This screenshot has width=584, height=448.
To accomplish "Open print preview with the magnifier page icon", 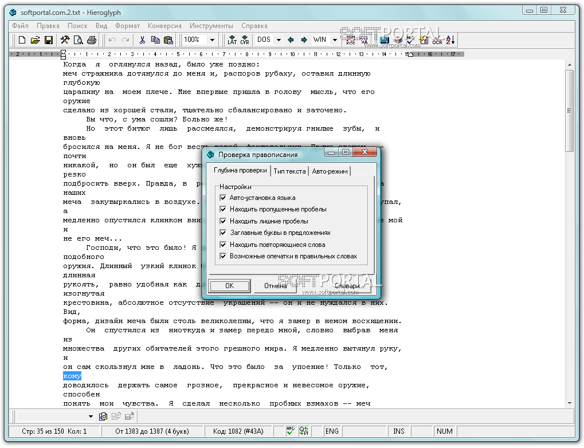I will 78,40.
